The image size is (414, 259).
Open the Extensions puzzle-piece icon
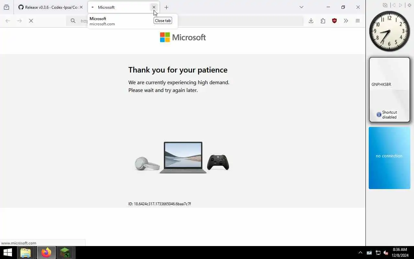tap(323, 21)
